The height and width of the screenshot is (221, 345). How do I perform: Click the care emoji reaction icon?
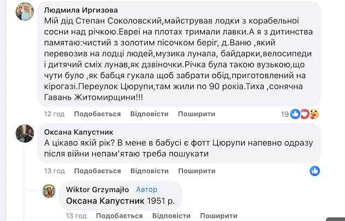pyautogui.click(x=314, y=114)
